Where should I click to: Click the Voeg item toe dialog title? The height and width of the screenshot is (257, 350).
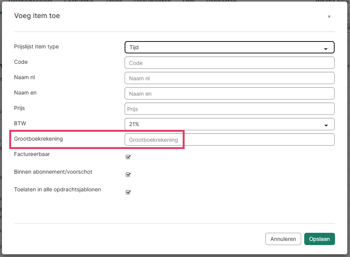37,16
